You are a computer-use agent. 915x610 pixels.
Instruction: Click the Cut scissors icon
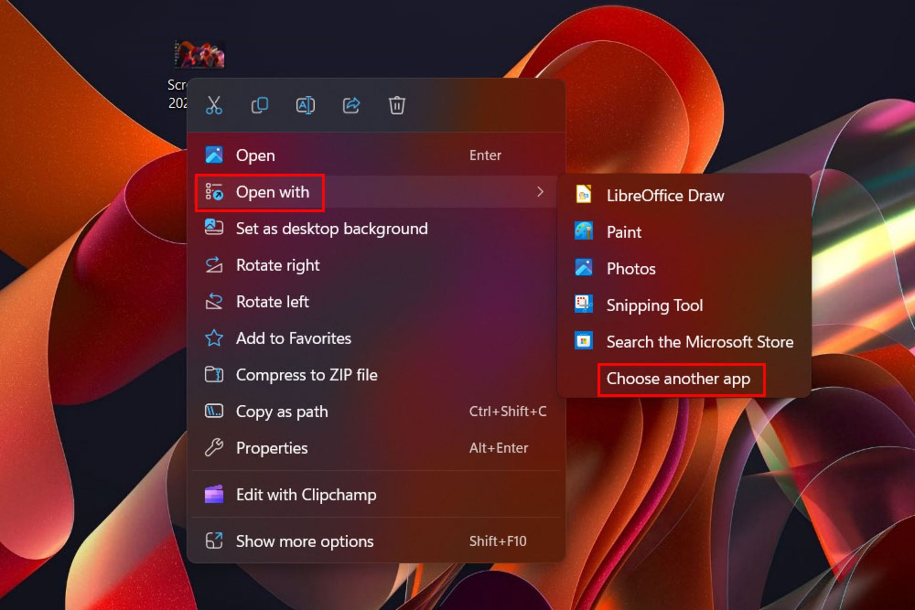point(214,105)
